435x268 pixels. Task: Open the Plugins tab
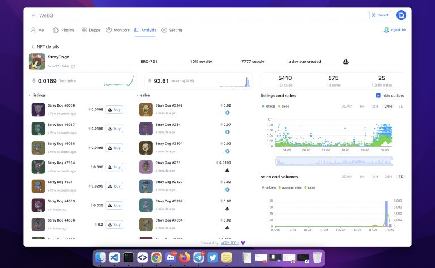64,30
